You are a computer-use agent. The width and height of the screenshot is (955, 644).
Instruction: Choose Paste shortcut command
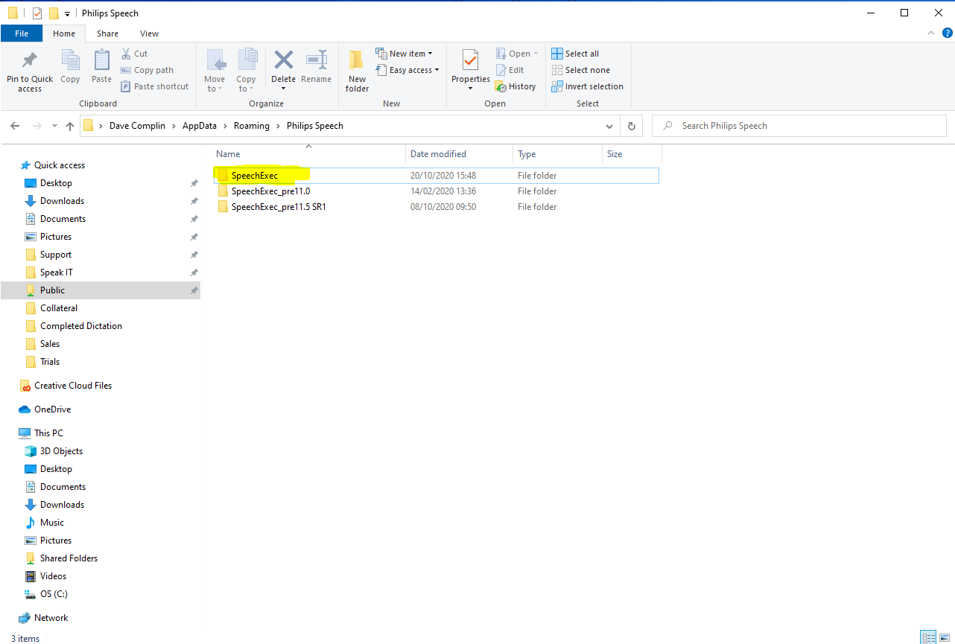coord(154,86)
